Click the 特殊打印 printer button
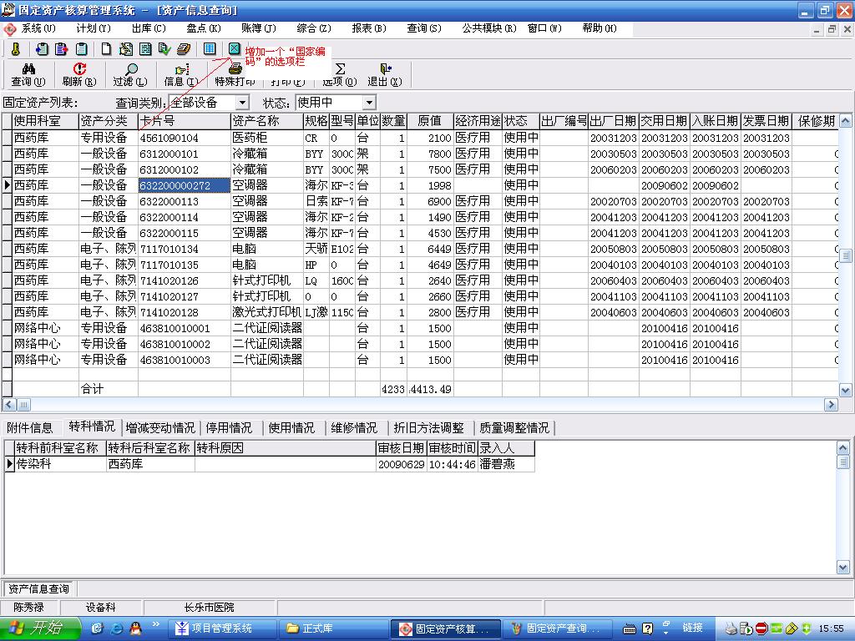This screenshot has height=641, width=855. [x=235, y=74]
